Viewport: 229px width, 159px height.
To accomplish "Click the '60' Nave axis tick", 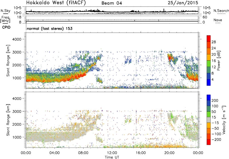I will pos(205,17).
